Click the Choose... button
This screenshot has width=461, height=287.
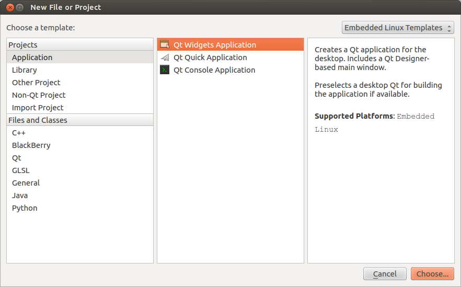click(432, 274)
